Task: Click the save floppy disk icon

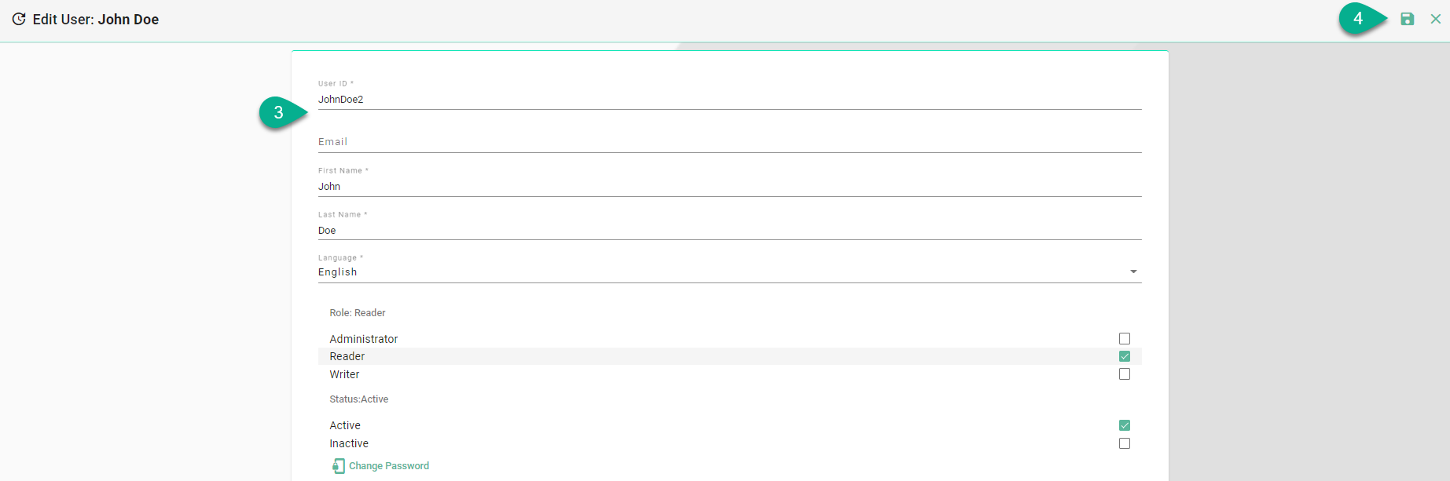Action: pyautogui.click(x=1407, y=19)
